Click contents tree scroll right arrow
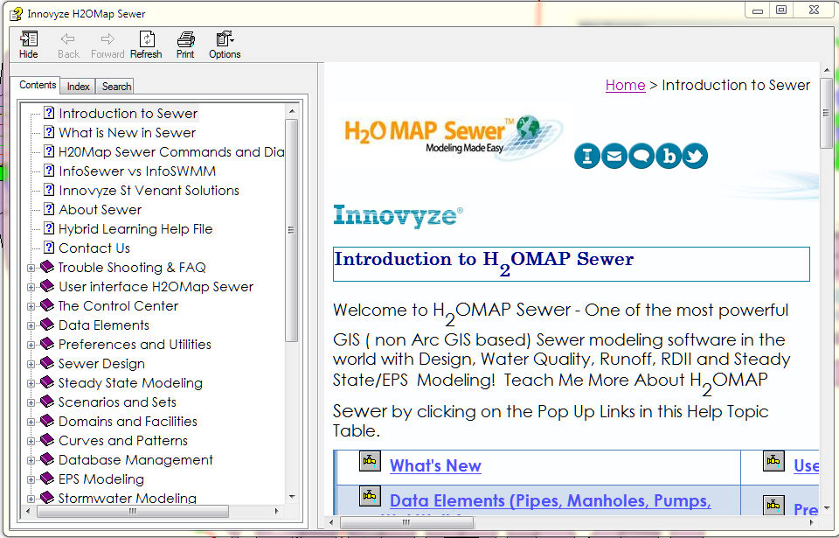Image resolution: width=839 pixels, height=538 pixels. (x=277, y=511)
